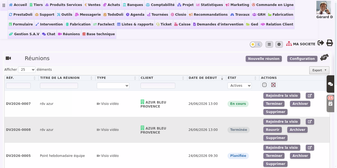Click the Nouvelle réunion button
The image size is (337, 168).
(264, 59)
